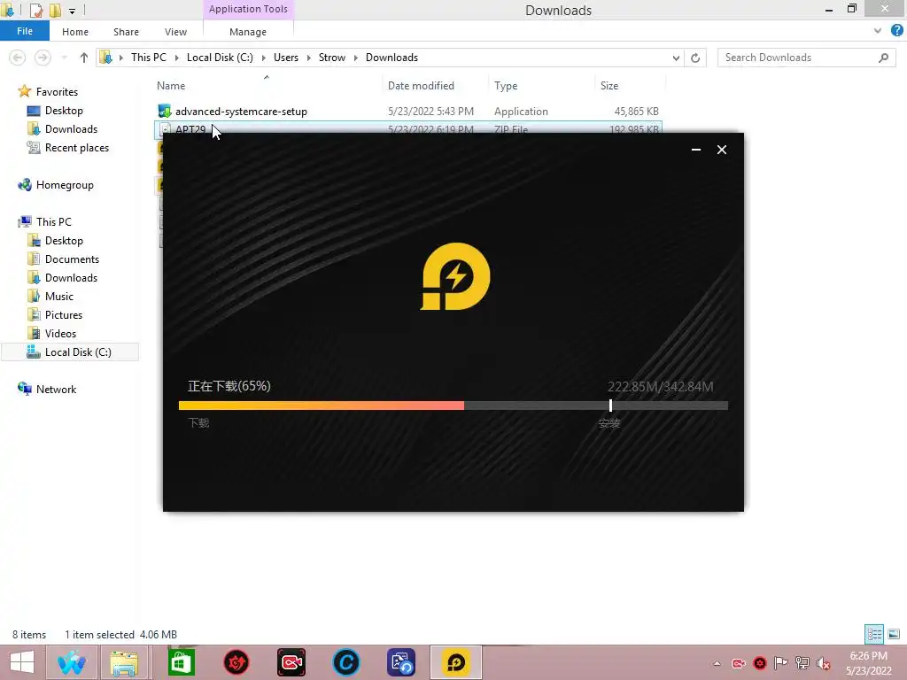The image size is (907, 680).
Task: Select the APT29 zip file
Action: [407, 127]
